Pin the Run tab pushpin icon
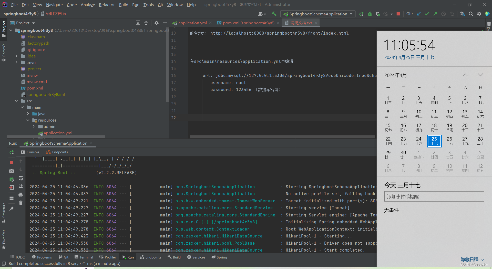 pyautogui.click(x=12, y=209)
